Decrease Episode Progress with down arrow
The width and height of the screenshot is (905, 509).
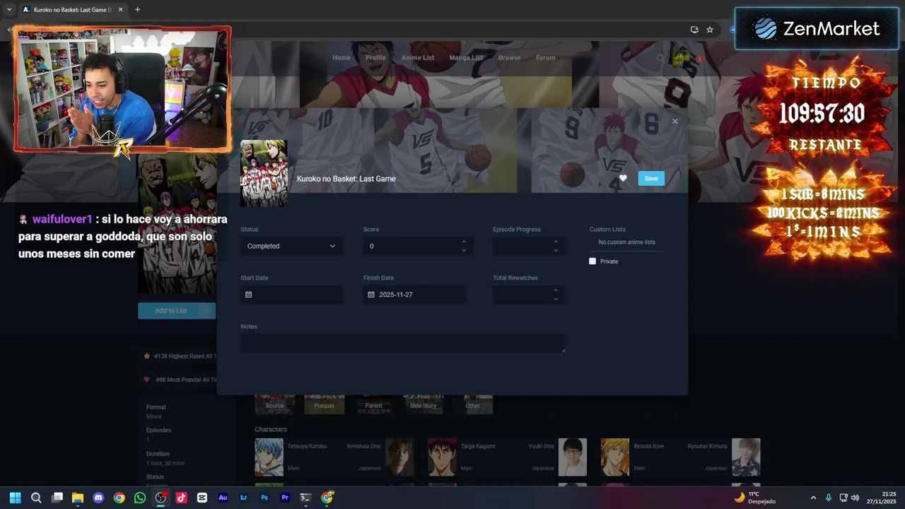point(556,250)
